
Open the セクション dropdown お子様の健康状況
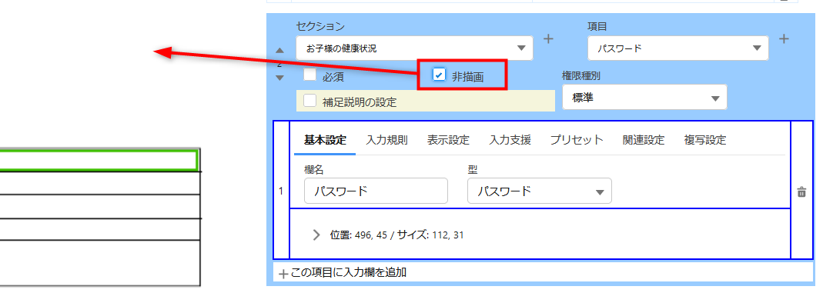pos(414,48)
